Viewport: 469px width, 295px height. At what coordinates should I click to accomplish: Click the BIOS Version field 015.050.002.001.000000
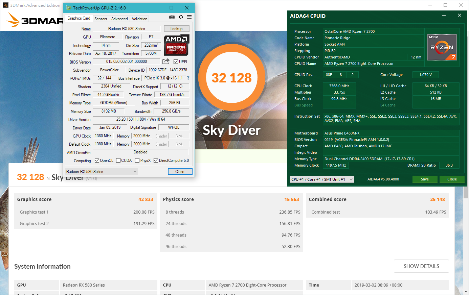click(127, 62)
